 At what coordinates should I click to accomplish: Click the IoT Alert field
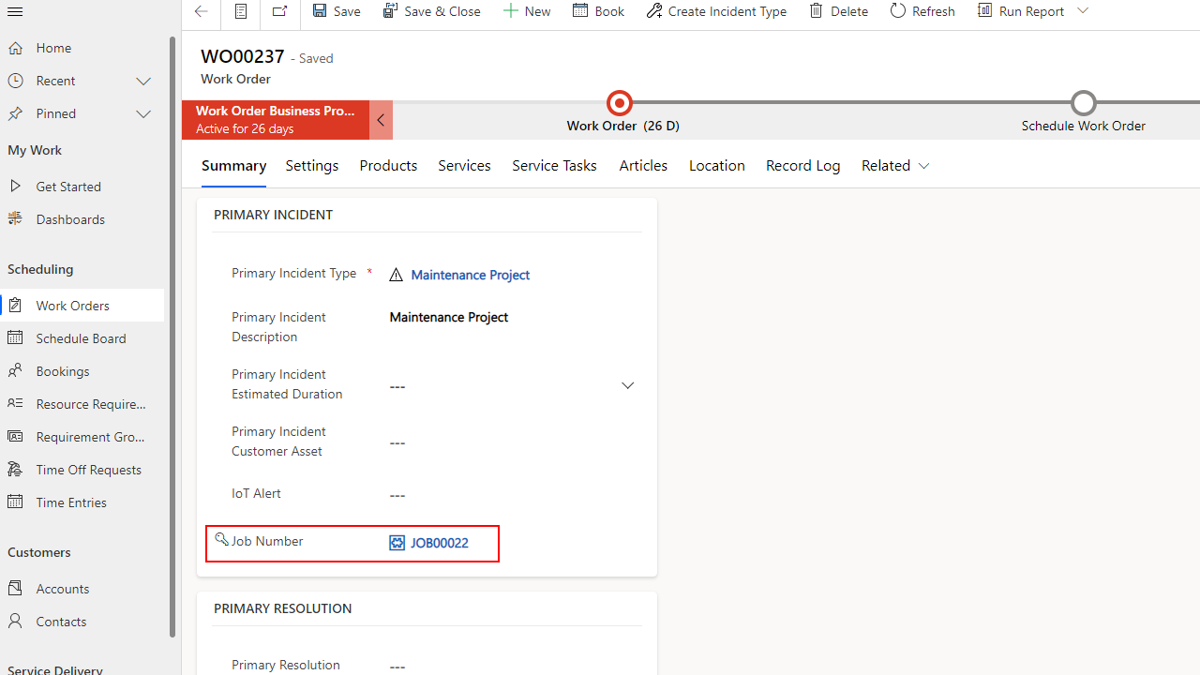[x=512, y=495]
